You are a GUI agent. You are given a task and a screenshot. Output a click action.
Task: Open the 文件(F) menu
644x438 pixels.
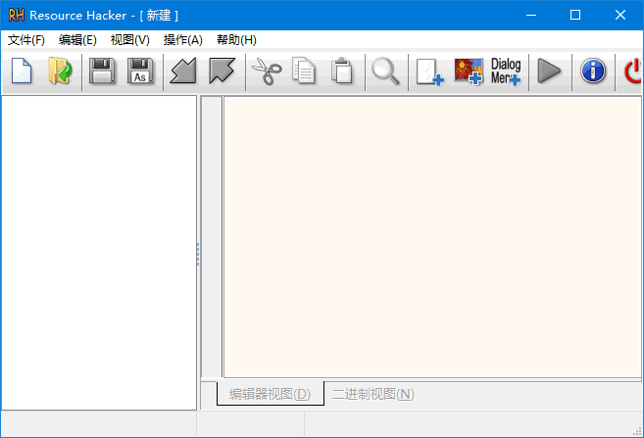point(26,40)
